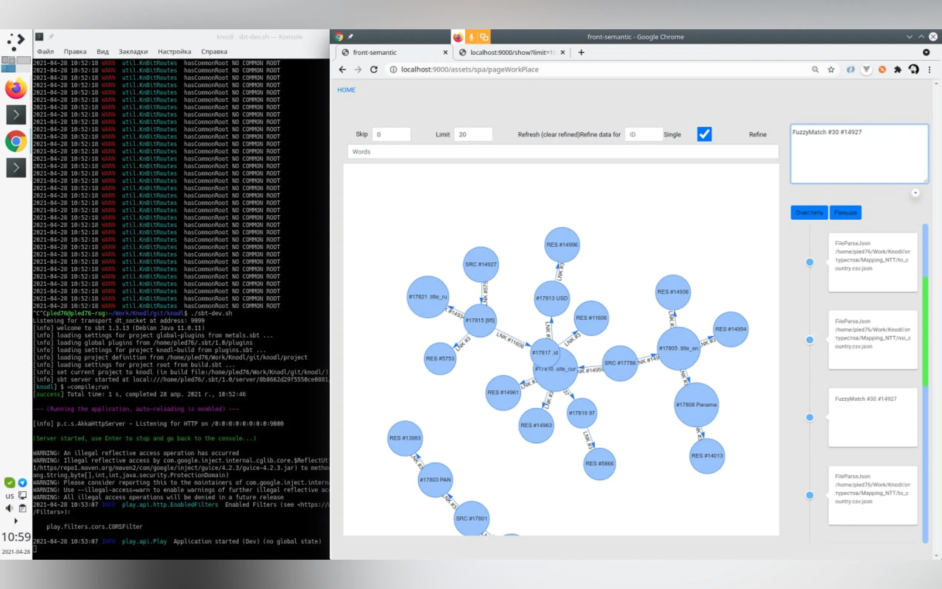Image resolution: width=942 pixels, height=589 pixels.
Task: Uncheck the Single checkbox
Action: point(704,134)
